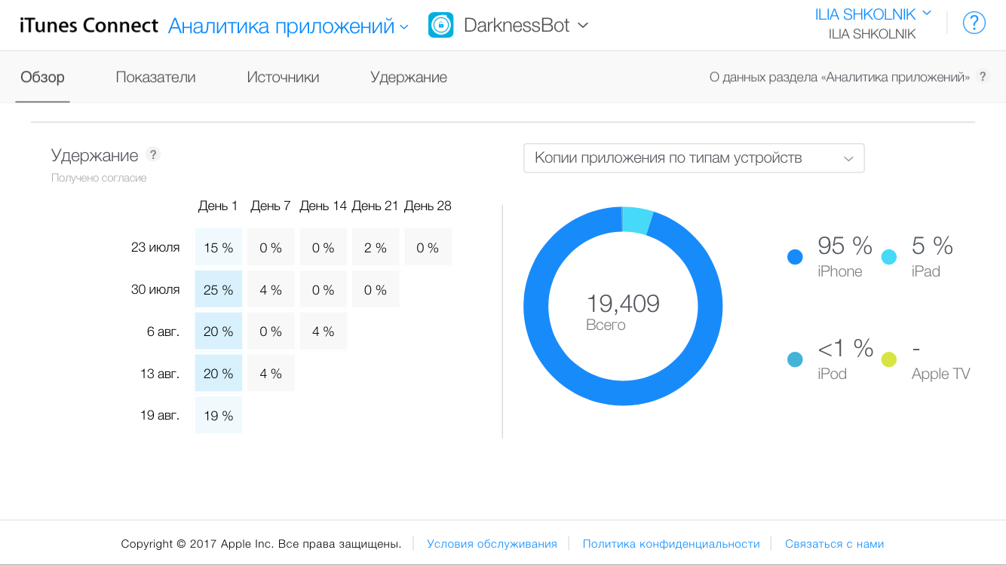Click the DarknessBot app icon
The height and width of the screenshot is (565, 1006).
coord(440,25)
